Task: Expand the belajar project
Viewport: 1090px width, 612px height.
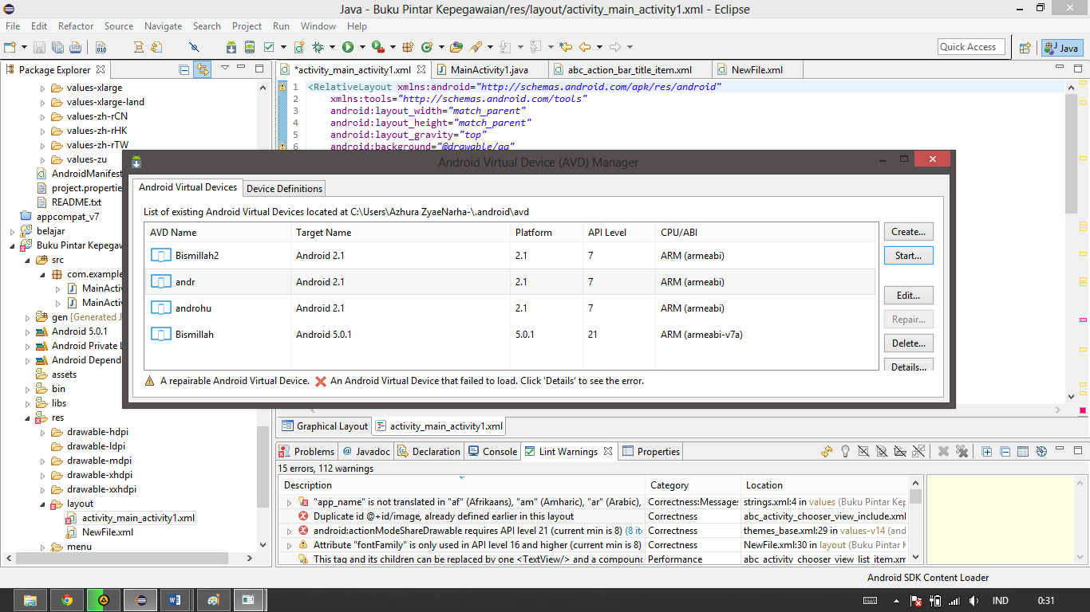Action: click(13, 231)
